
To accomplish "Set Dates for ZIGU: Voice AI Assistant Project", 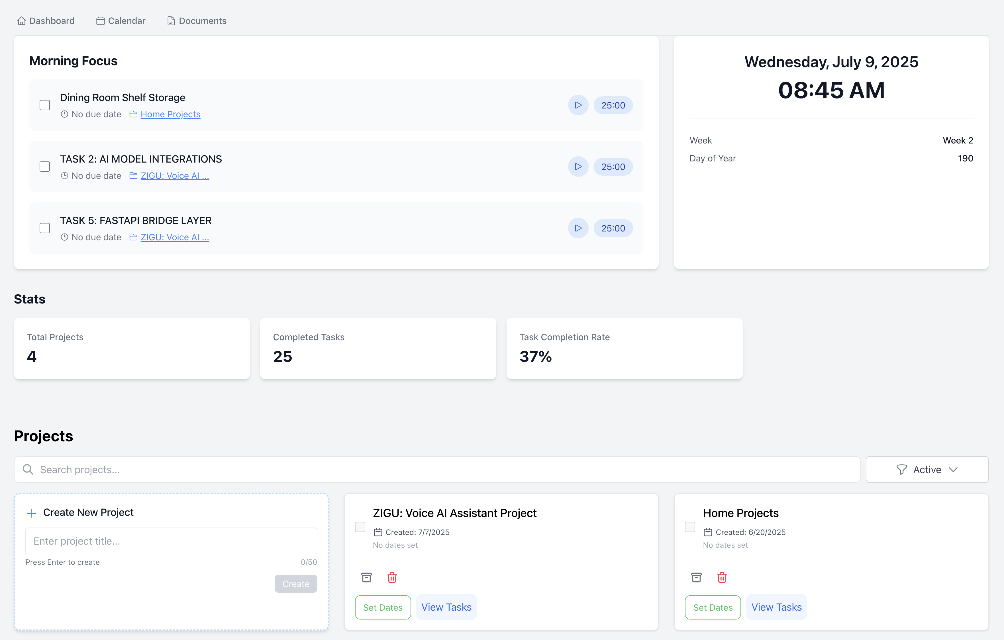I will (x=383, y=608).
